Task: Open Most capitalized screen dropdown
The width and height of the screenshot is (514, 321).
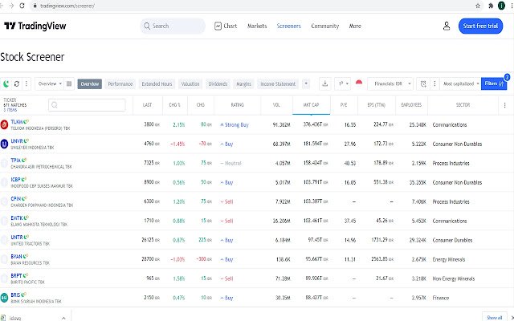Action: point(460,83)
